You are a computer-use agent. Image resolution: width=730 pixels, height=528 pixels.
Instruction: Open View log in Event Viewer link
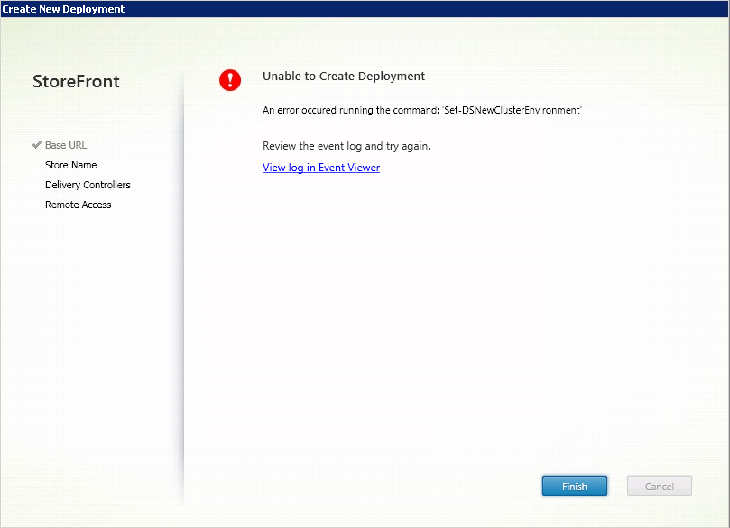(320, 168)
